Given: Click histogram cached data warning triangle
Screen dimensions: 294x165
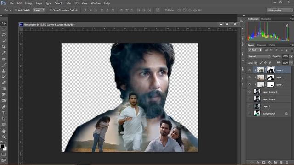Looking at the screenshot, I should (x=287, y=25).
